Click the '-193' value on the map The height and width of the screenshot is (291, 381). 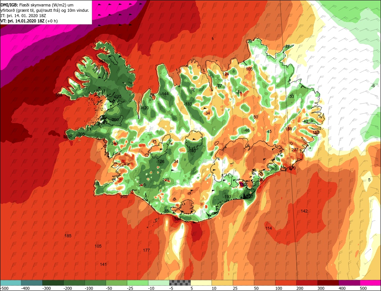tap(227, 197)
